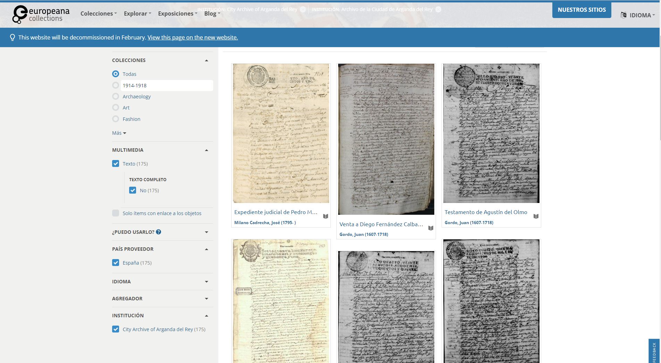The height and width of the screenshot is (363, 661).
Task: Click the Nuestros Sitios button
Action: (x=582, y=10)
